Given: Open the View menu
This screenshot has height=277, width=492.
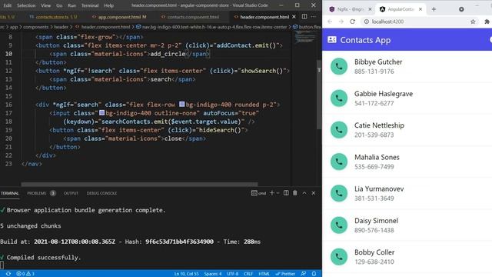Looking at the screenshot, I should (46, 5).
